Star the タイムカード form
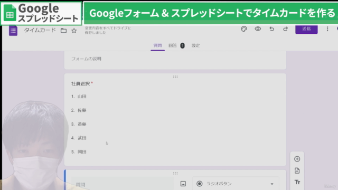Viewport: 338px width, 190px height. (74, 31)
